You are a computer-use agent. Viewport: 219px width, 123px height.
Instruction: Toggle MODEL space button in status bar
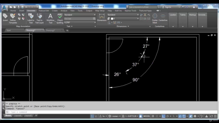click(x=147, y=116)
